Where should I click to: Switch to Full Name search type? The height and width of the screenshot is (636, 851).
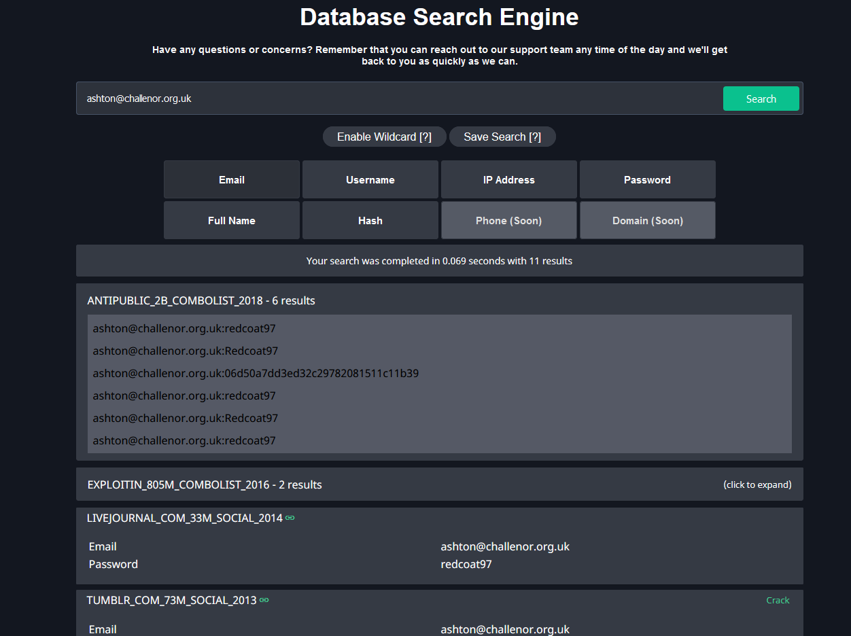(x=232, y=220)
